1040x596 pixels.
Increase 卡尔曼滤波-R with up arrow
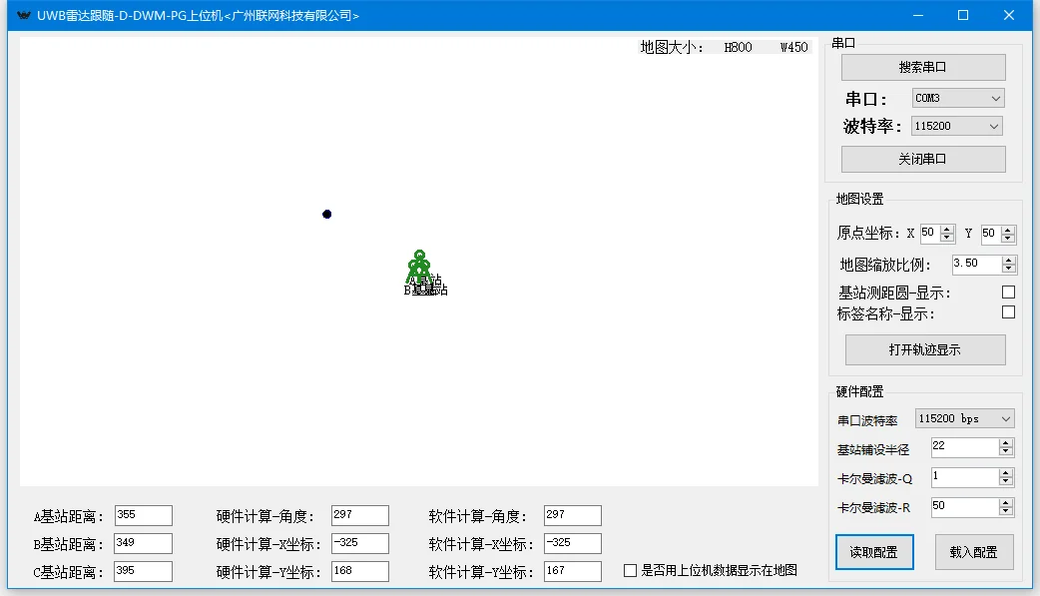[1006, 503]
